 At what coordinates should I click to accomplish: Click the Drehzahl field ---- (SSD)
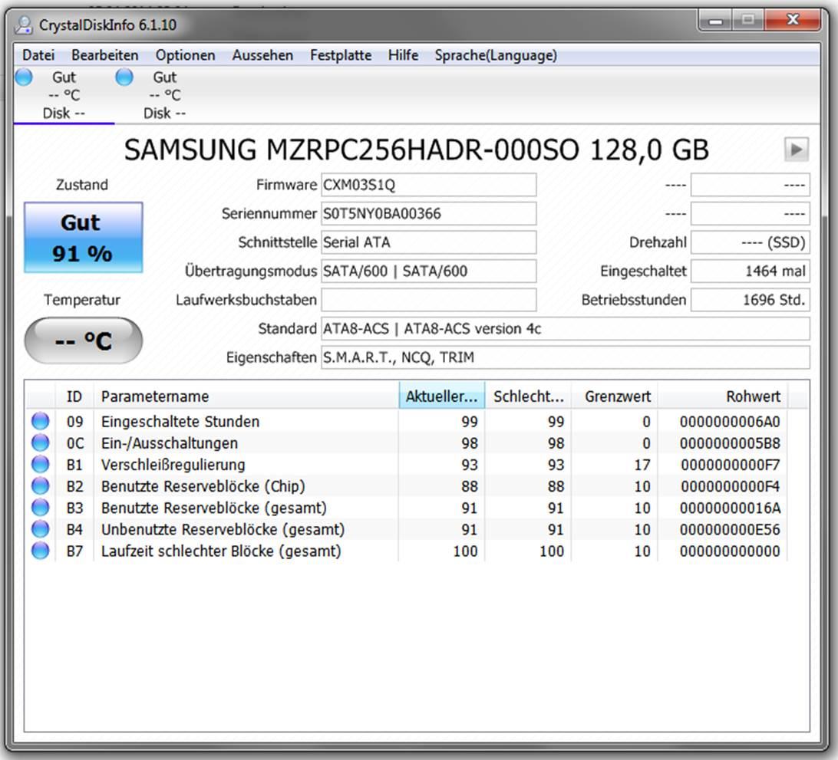pyautogui.click(x=751, y=242)
